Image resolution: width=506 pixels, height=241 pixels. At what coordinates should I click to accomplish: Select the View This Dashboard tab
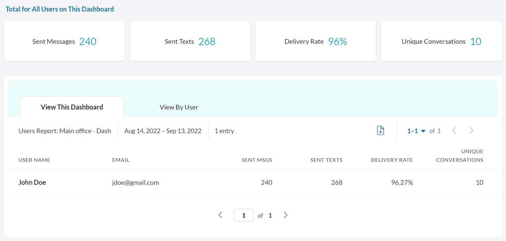tap(72, 107)
